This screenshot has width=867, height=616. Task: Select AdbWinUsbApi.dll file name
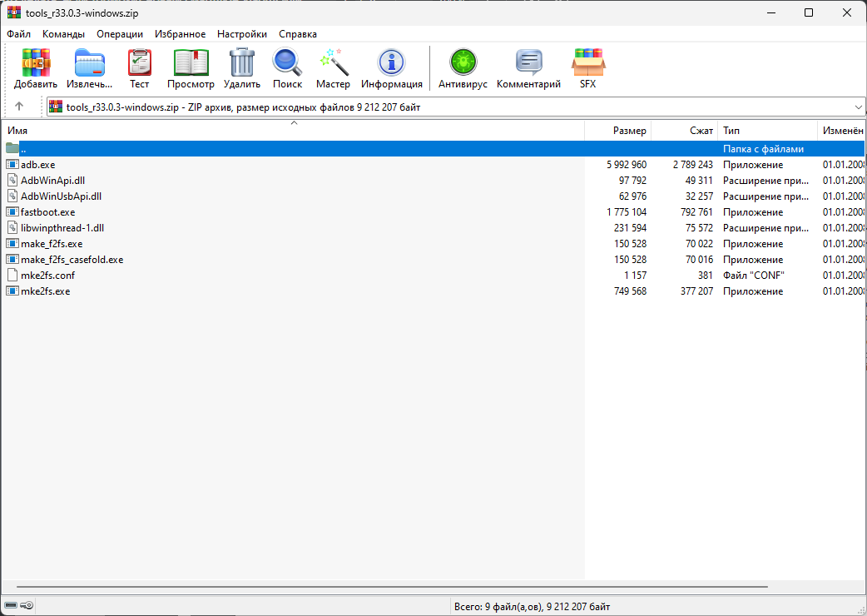61,196
